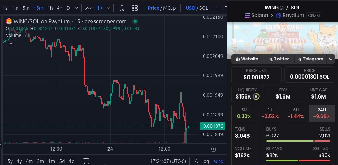Open the chart style dropdown arrow
This screenshot has width=338, height=165.
click(109, 8)
